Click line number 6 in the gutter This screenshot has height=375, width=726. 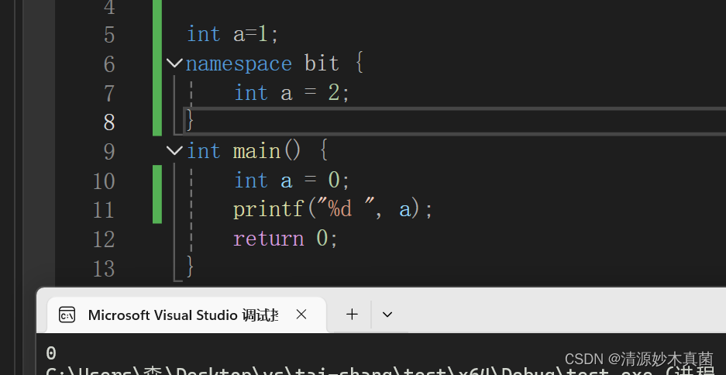point(109,64)
